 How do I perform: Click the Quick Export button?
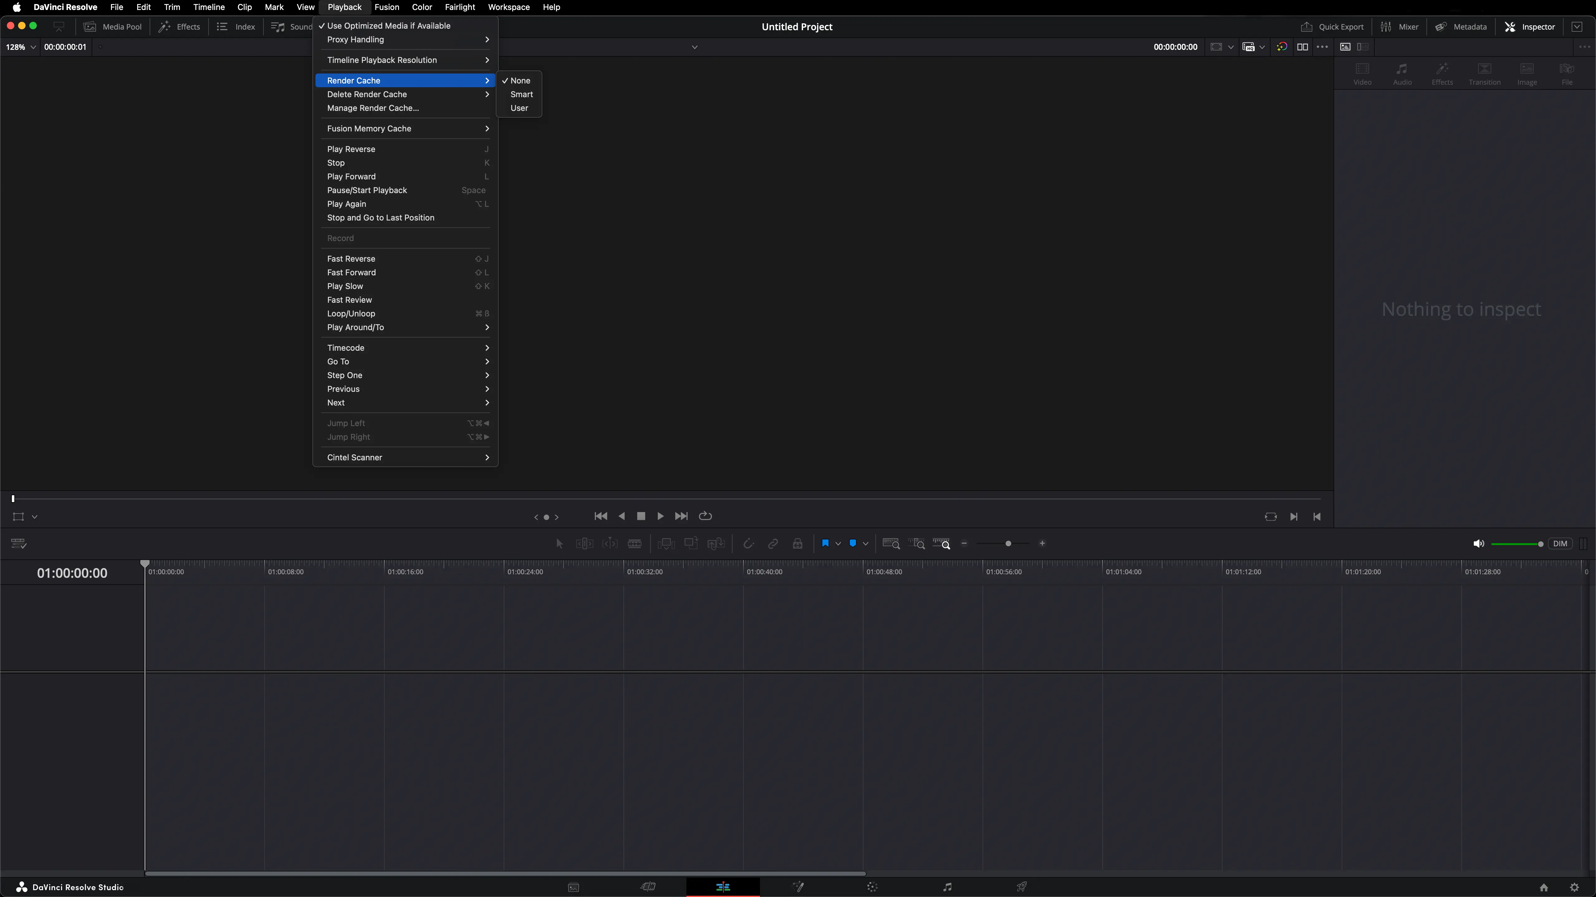(x=1332, y=26)
